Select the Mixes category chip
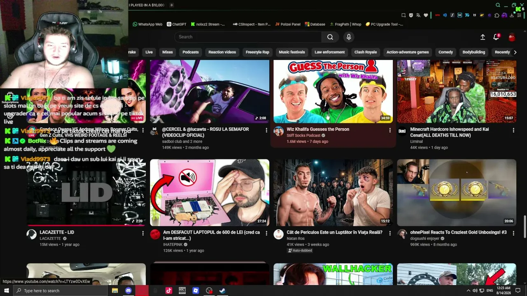The height and width of the screenshot is (296, 527). point(168,52)
